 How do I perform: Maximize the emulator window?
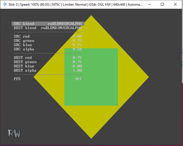pos(162,5)
